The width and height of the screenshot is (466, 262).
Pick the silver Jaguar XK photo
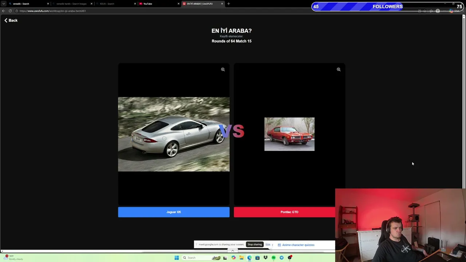pyautogui.click(x=174, y=134)
